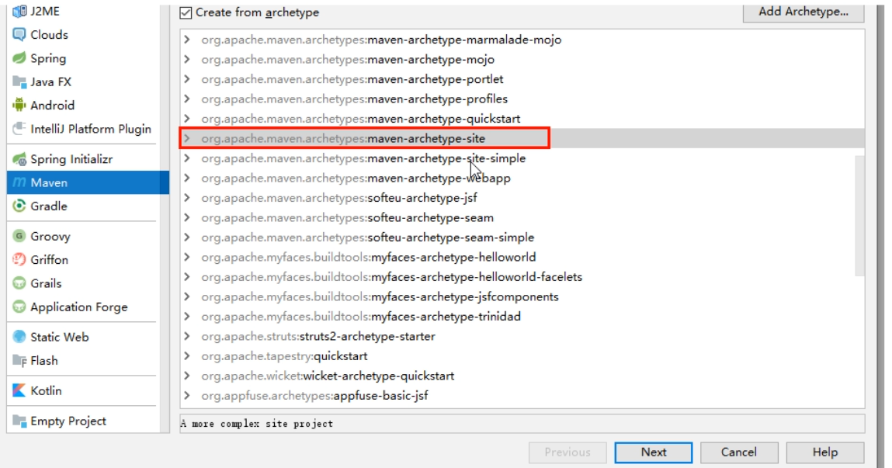Select Groovy project type label
The image size is (892, 468).
[x=50, y=236]
